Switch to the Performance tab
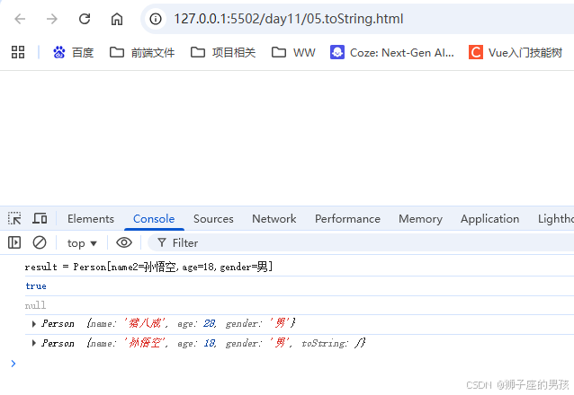Screen dimensions: 574x395 pyautogui.click(x=347, y=218)
